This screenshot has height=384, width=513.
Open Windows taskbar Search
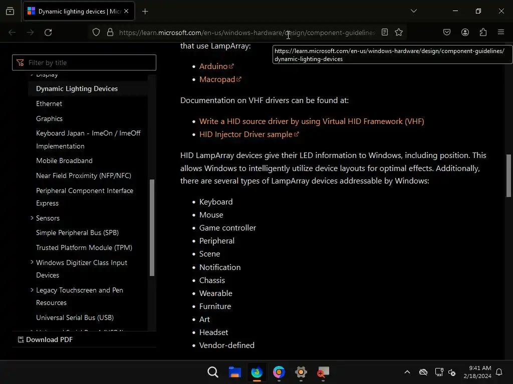tap(212, 372)
